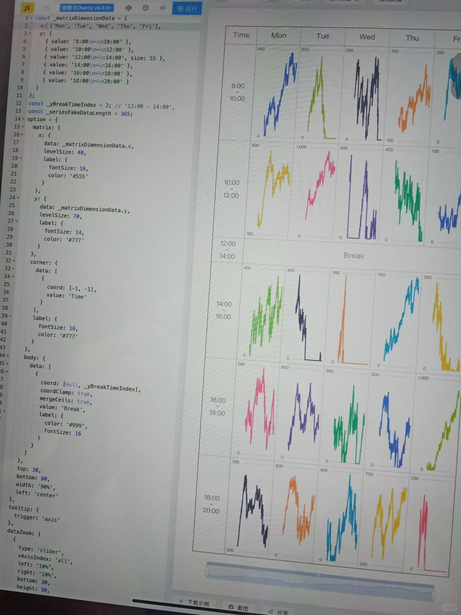This screenshot has height=615, width=461.
Task: Click the code text "trigger: 'axis'"
Action: (37, 518)
